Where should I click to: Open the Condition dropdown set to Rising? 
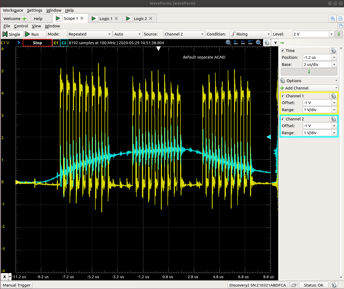[250, 34]
